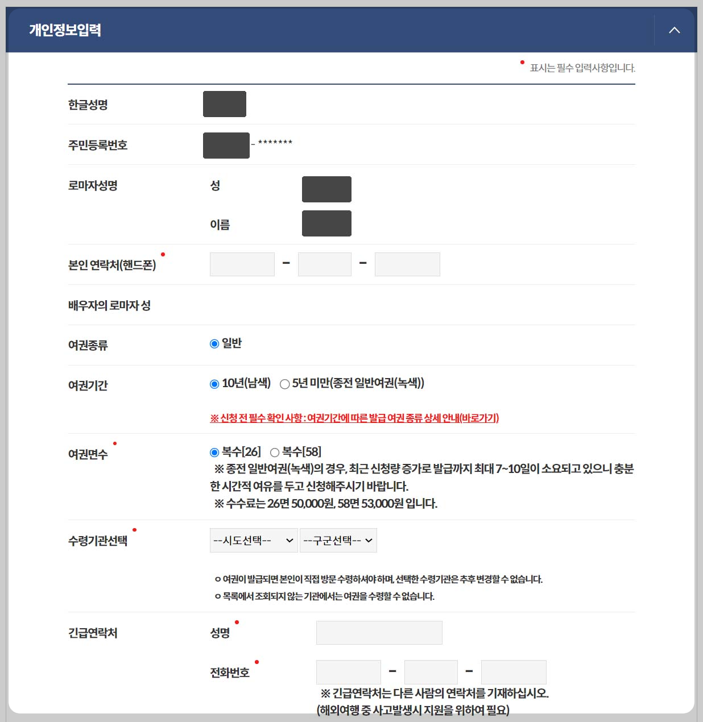Select the 일반 passport type radio button

pyautogui.click(x=214, y=342)
